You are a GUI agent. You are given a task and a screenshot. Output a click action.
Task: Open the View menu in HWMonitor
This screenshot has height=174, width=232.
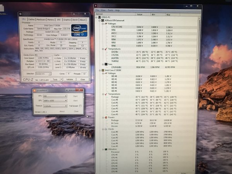103,10
